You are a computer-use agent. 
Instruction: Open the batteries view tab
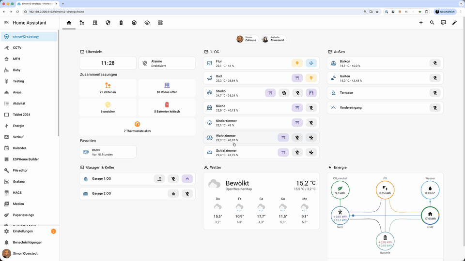tap(121, 23)
